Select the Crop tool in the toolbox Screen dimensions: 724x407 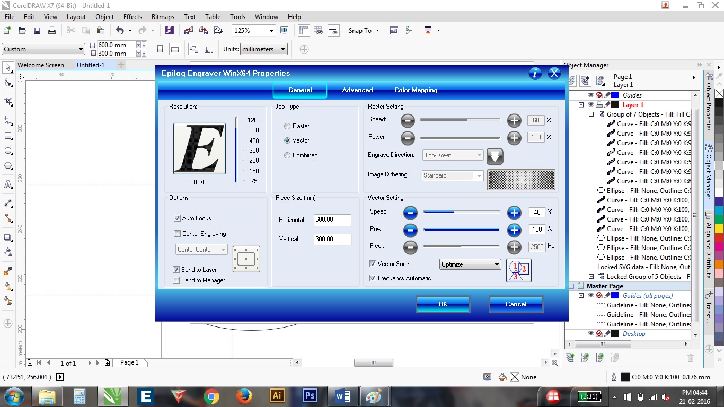pos(8,101)
